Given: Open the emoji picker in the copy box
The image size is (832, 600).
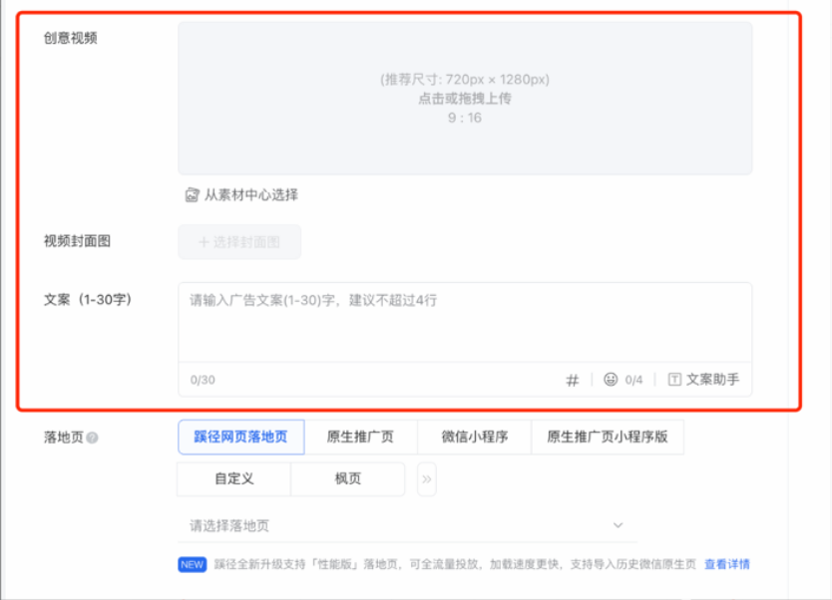Looking at the screenshot, I should coord(613,381).
